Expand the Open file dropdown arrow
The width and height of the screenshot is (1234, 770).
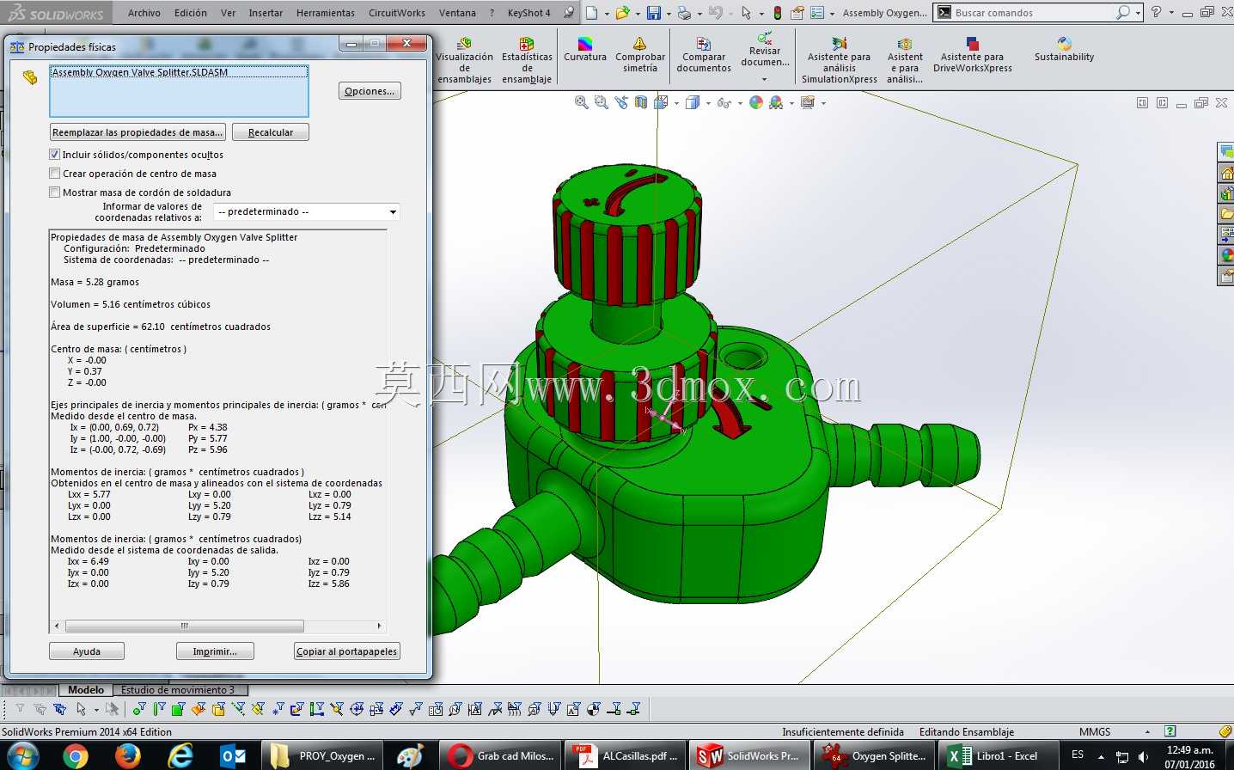637,14
